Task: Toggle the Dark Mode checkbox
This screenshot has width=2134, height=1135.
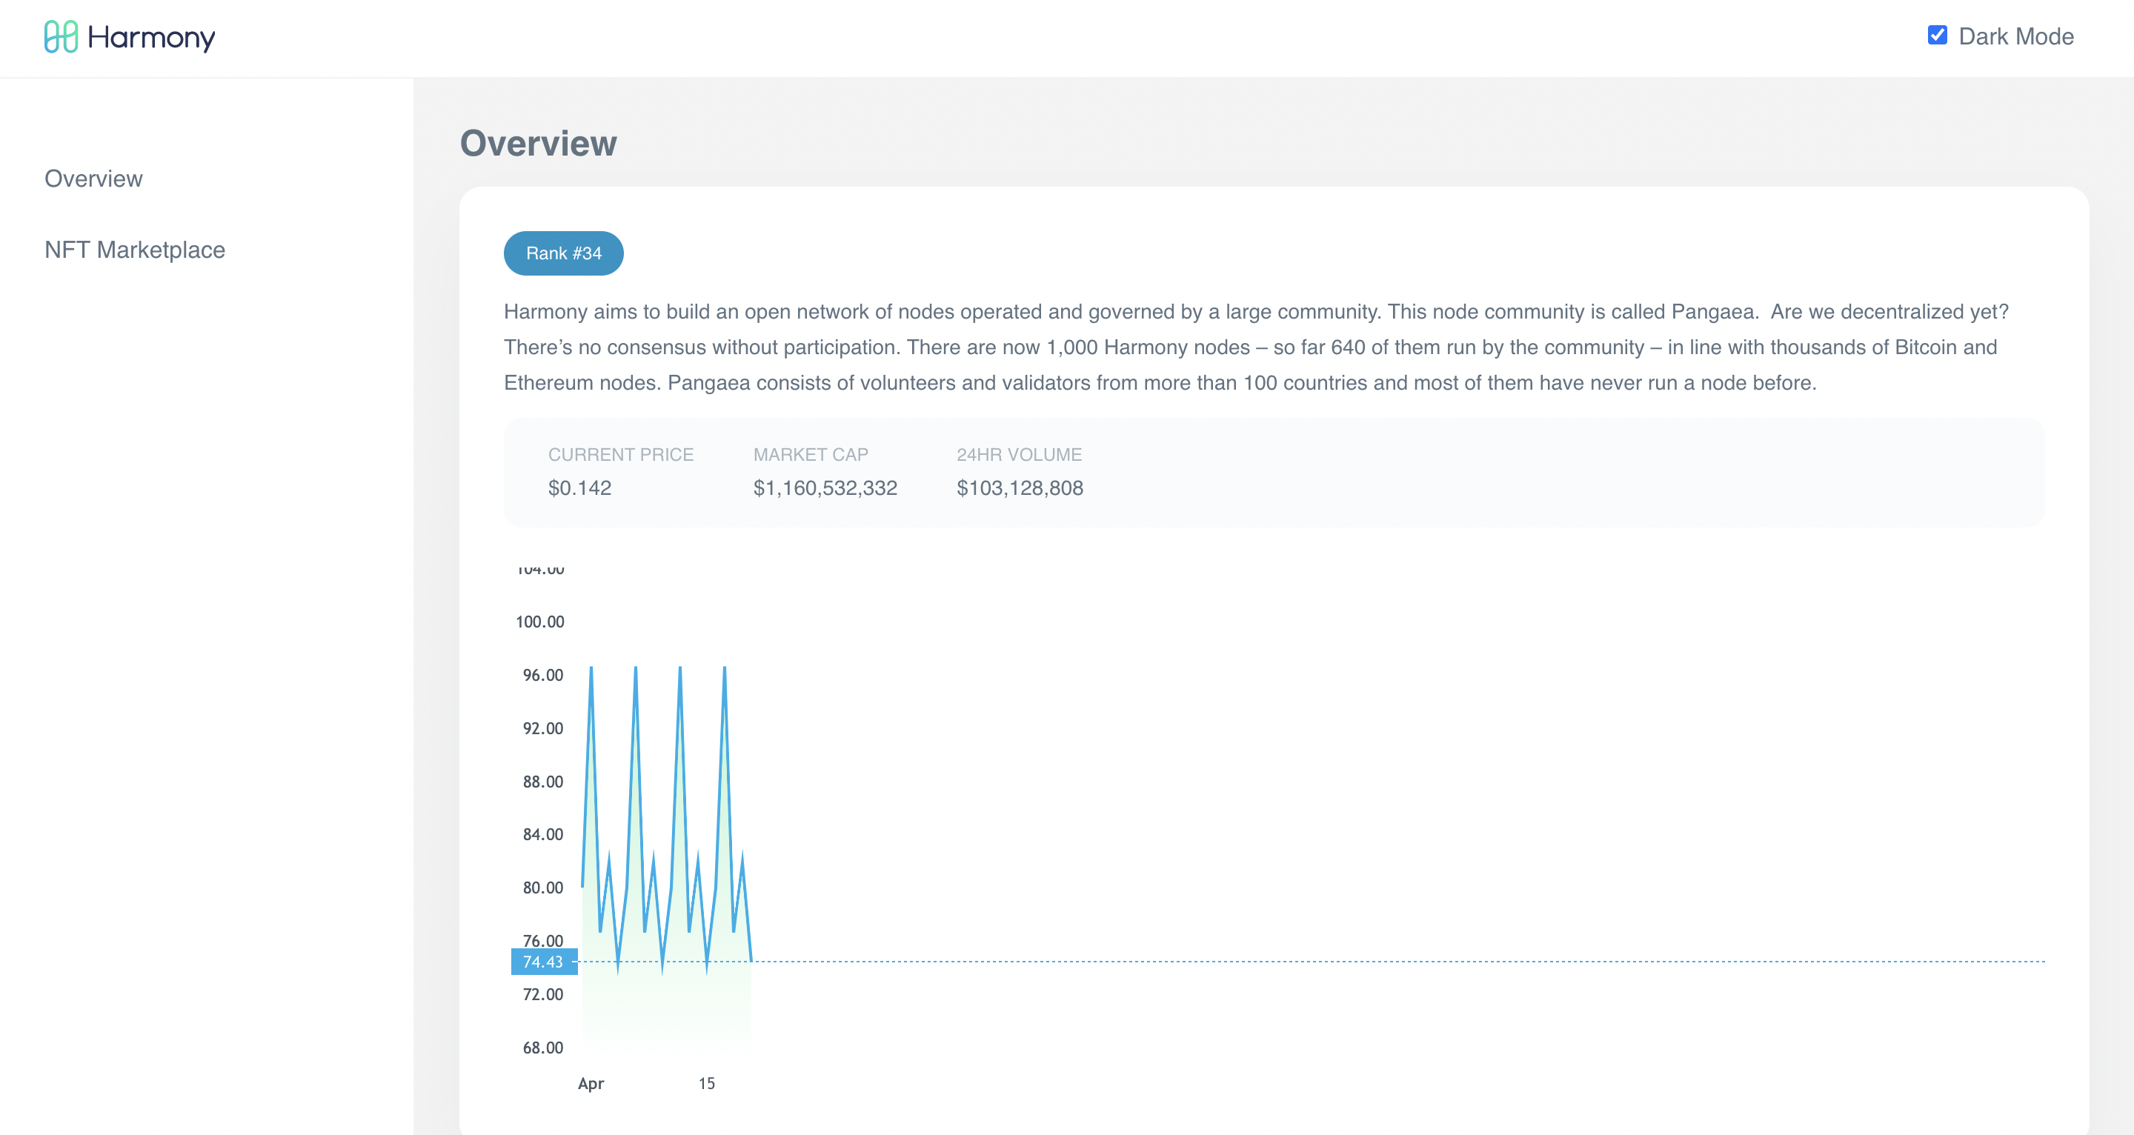Action: (x=1937, y=35)
